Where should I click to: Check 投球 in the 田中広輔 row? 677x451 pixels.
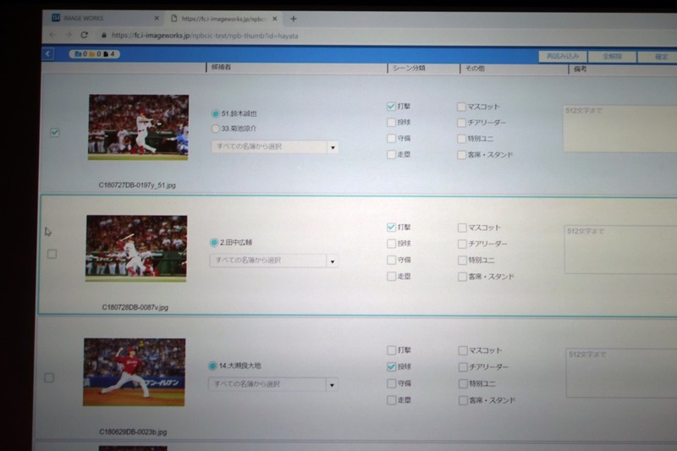point(391,244)
